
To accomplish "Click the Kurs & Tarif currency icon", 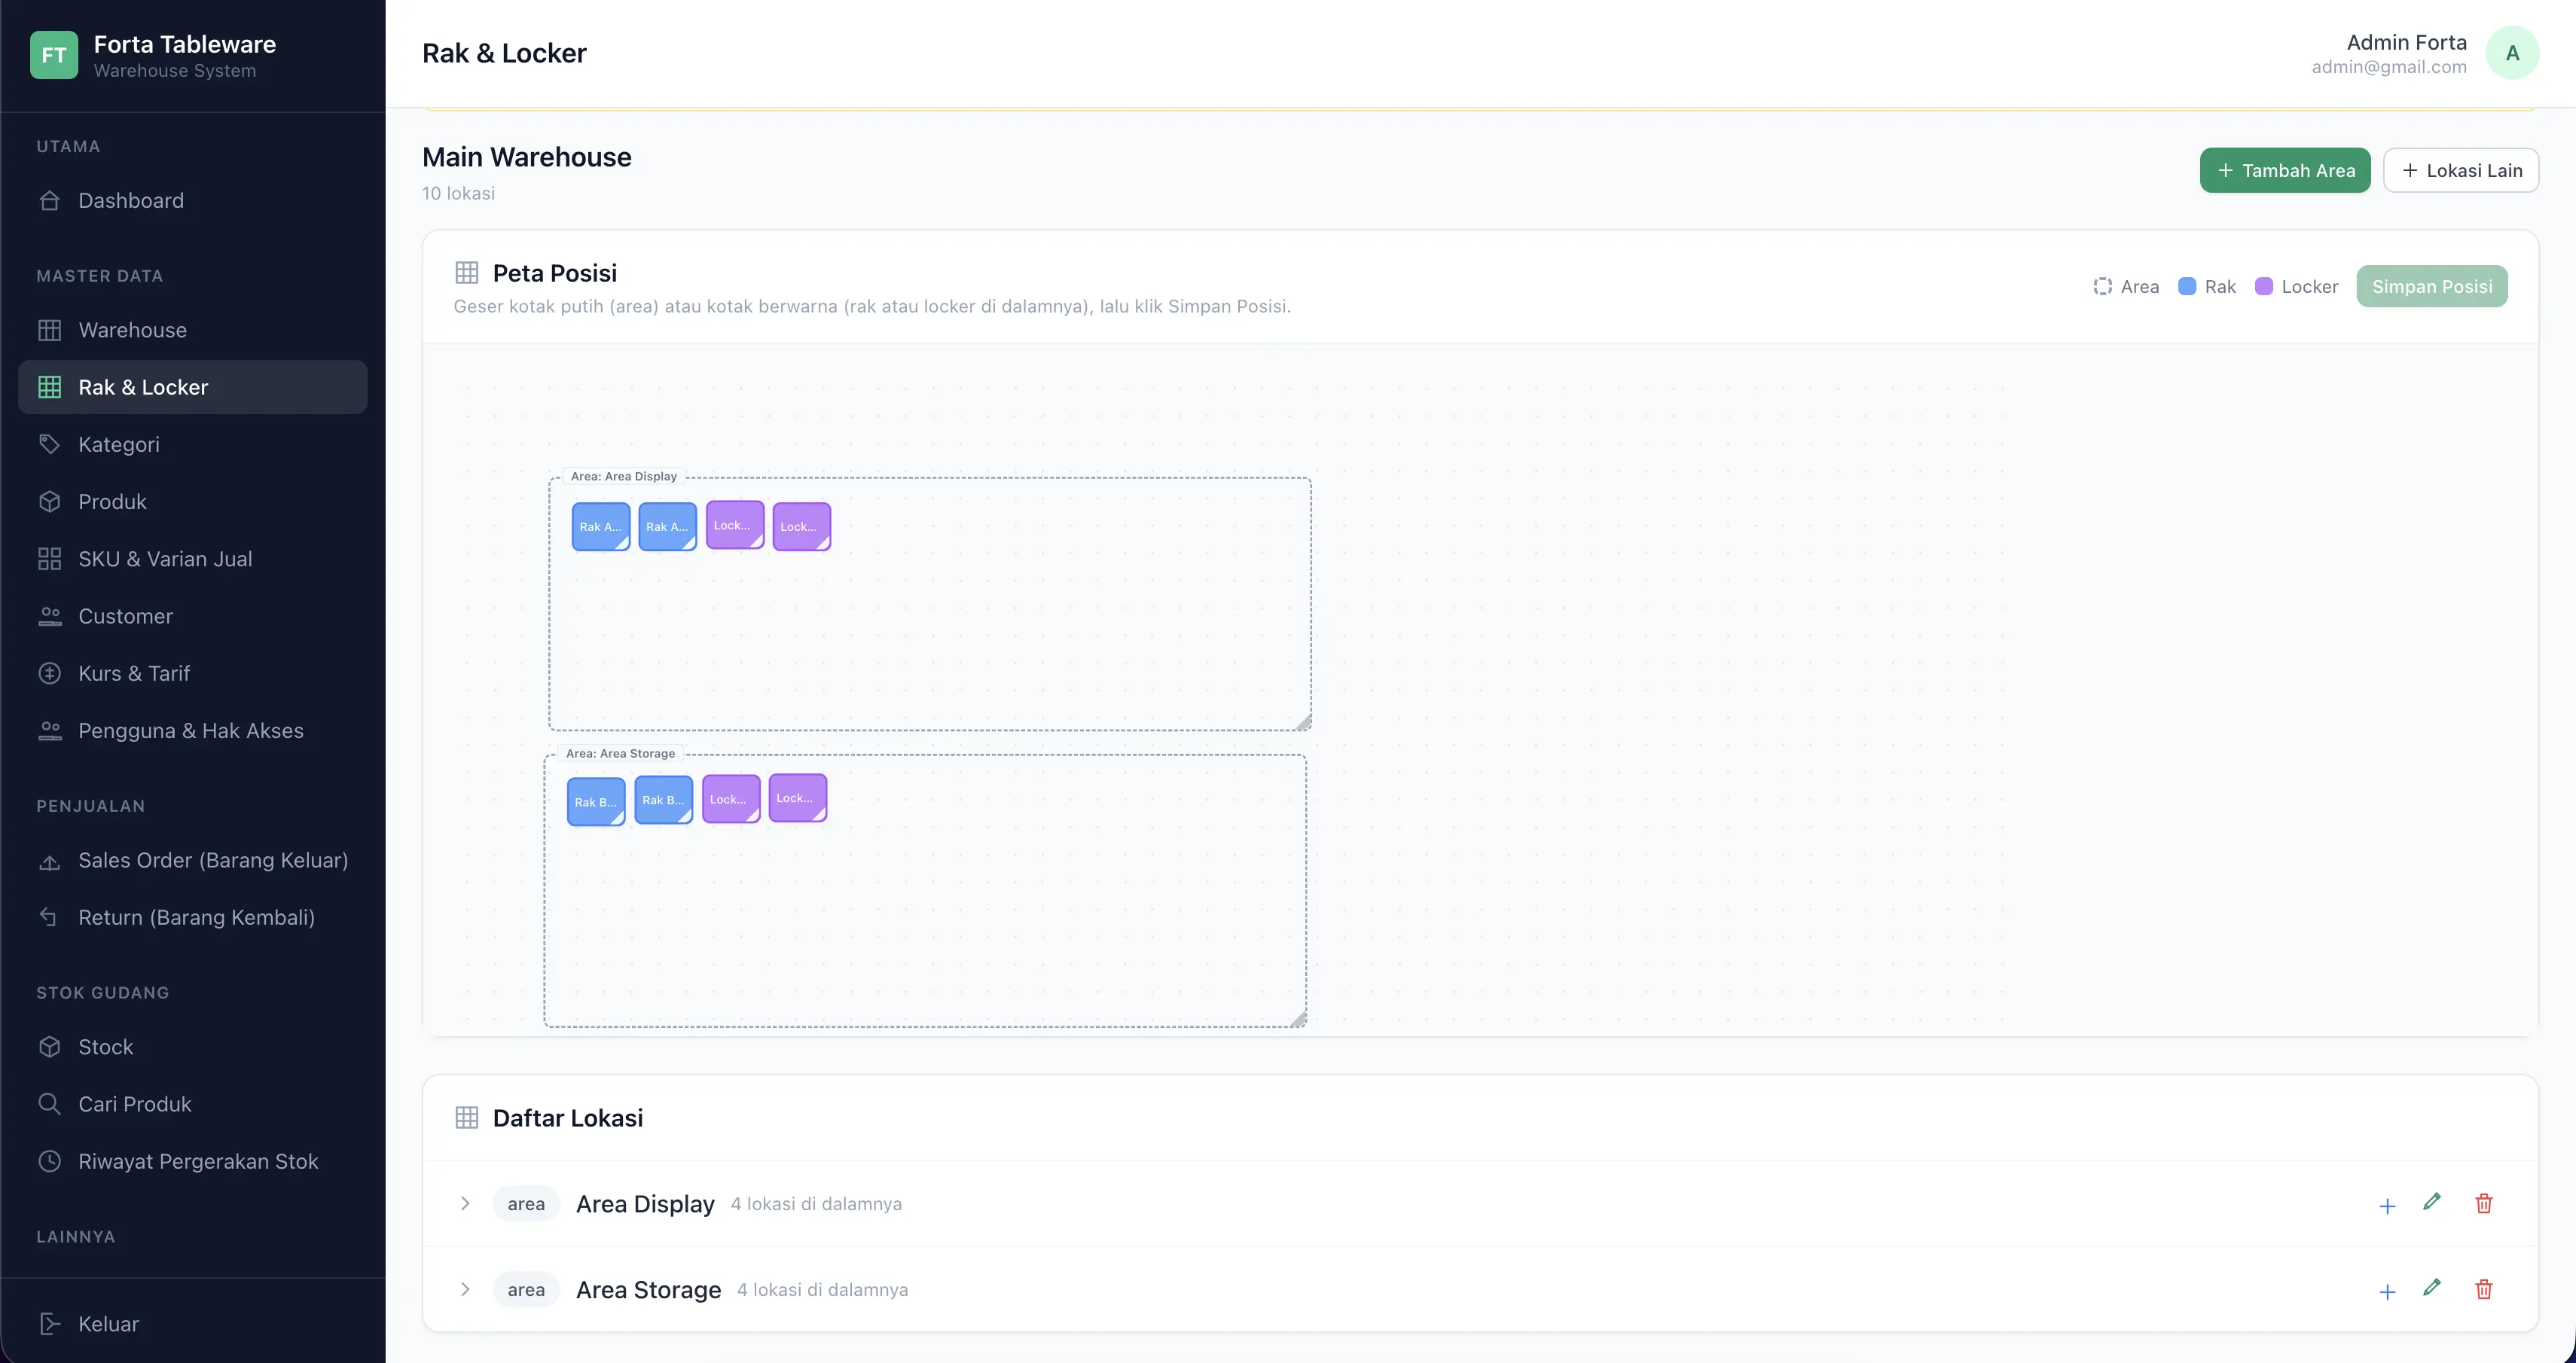I will click(x=50, y=673).
